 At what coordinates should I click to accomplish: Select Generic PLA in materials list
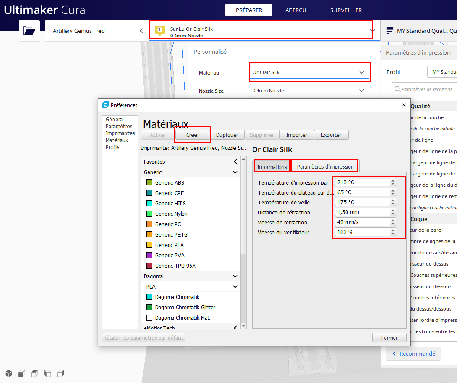(191, 245)
